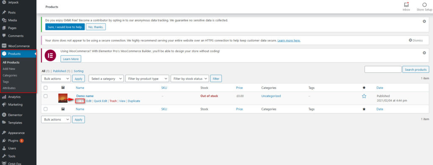
Task: Go to All Products submenu
Action: click(x=11, y=62)
